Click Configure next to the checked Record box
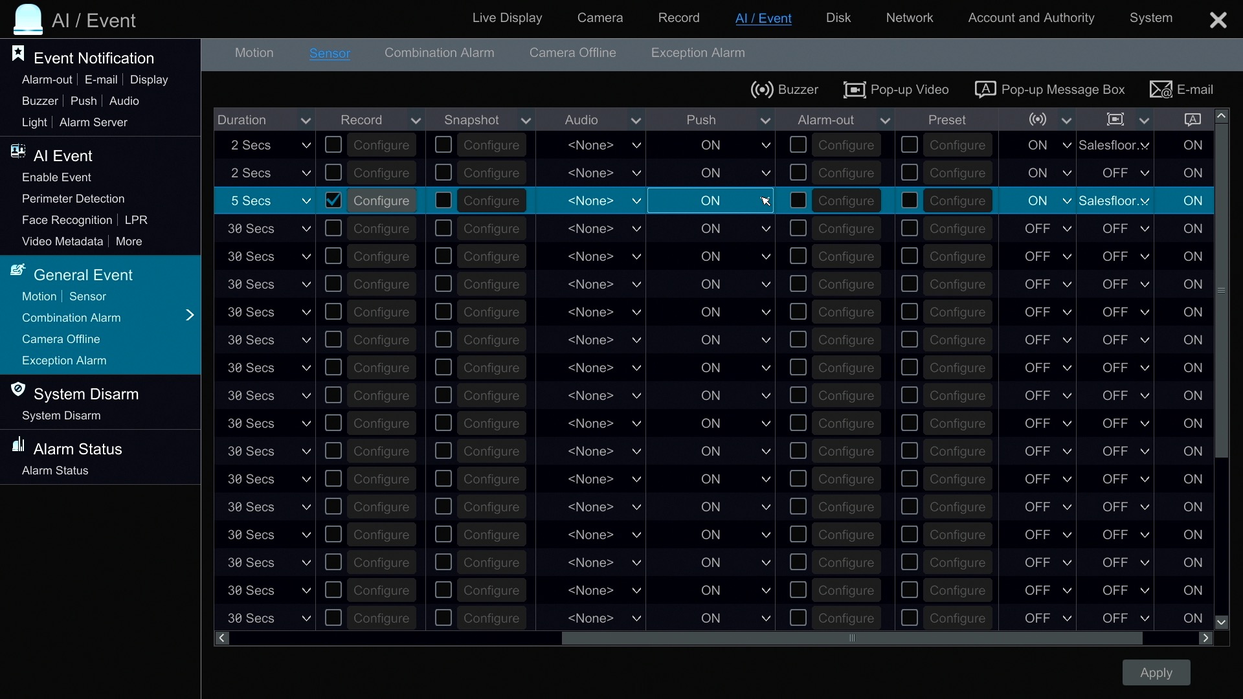 coord(381,201)
